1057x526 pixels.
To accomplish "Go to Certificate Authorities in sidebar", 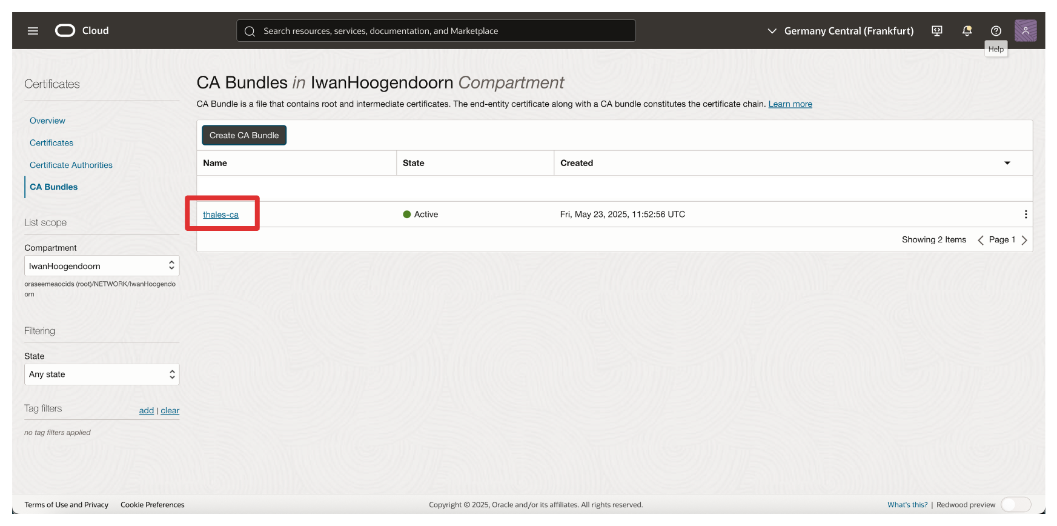I will [71, 165].
